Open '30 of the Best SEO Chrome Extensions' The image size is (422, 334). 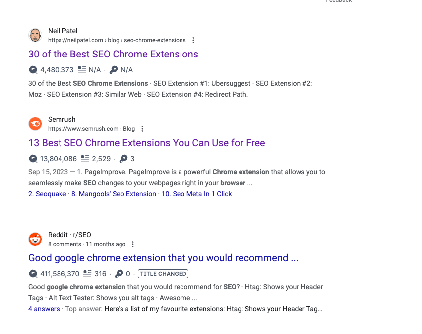113,54
